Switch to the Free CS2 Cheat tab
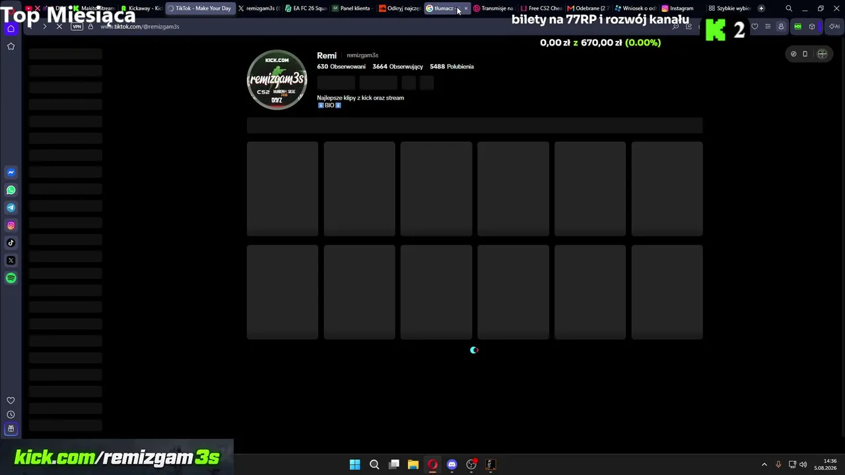 (541, 9)
